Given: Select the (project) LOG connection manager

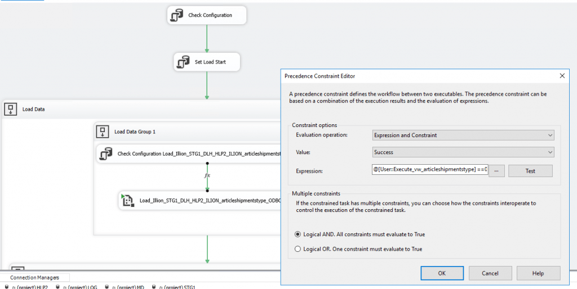Looking at the screenshot, I should coord(80,287).
